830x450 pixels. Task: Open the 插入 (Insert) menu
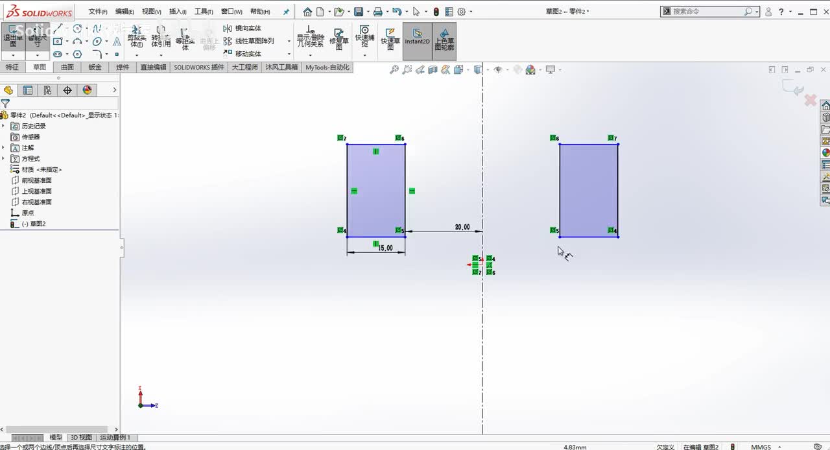pos(178,12)
